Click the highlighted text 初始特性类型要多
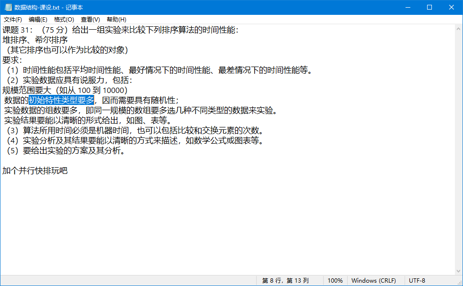Image resolution: width=463 pixels, height=286 pixels. click(61, 101)
